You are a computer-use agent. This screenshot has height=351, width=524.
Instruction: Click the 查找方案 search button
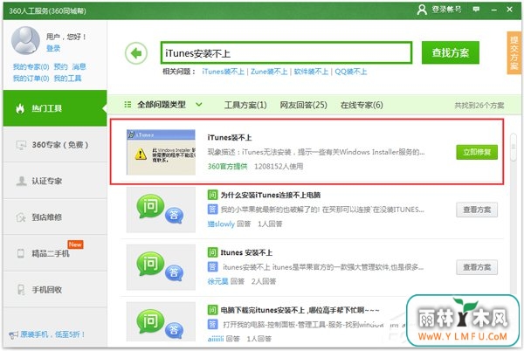[x=450, y=52]
